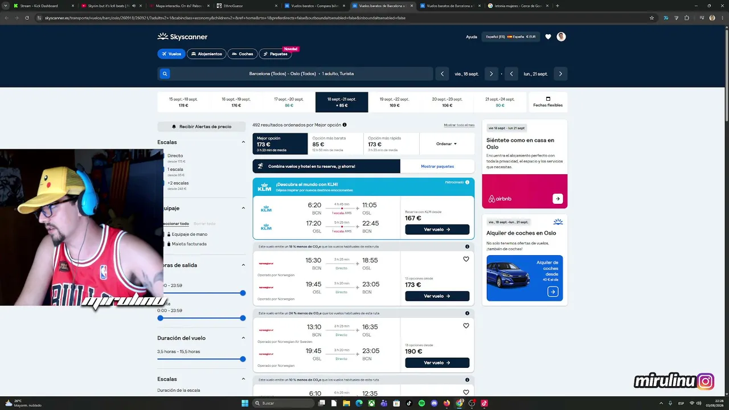The height and width of the screenshot is (410, 729).
Task: Select the Alojamientos tab
Action: point(207,54)
